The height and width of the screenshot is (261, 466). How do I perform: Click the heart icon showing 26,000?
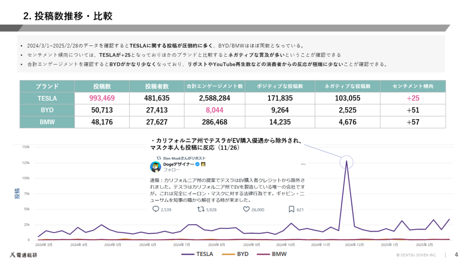[x=246, y=209]
